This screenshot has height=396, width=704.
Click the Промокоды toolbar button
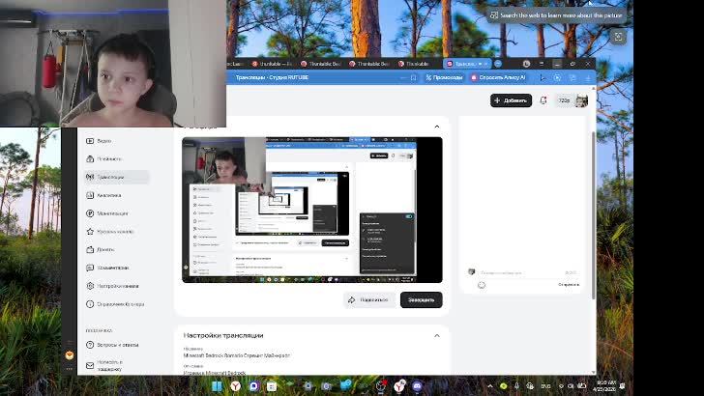(444, 77)
